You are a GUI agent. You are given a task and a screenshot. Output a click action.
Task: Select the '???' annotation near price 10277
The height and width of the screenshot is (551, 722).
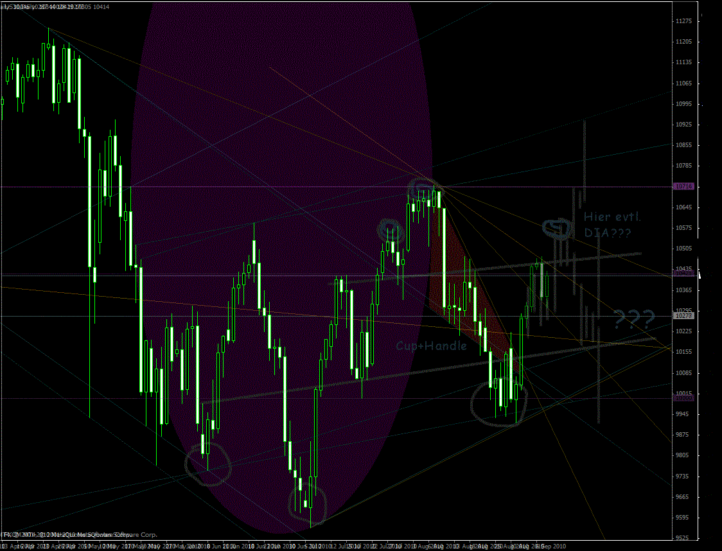click(x=634, y=318)
